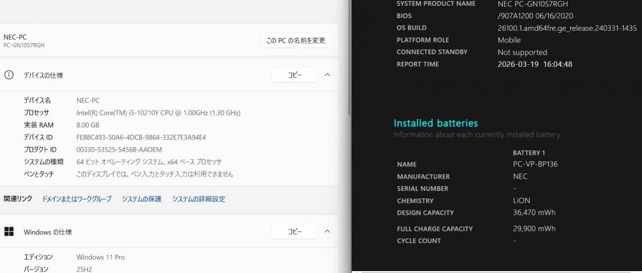Click the PC-GN10S7RGH model subtitle
This screenshot has width=642, height=273.
tap(24, 45)
